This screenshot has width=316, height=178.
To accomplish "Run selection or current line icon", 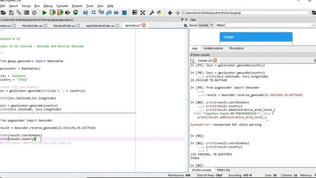I will (68, 13).
